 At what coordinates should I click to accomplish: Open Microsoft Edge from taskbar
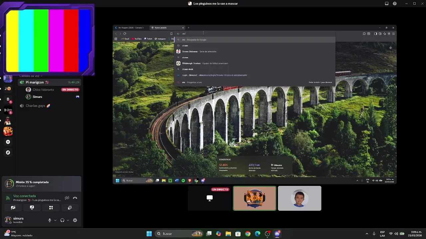258,234
